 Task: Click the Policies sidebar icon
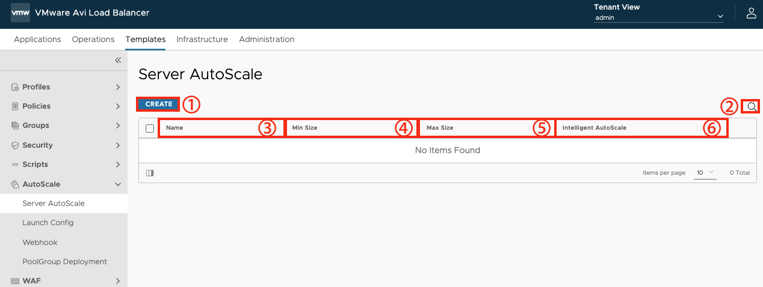click(16, 106)
